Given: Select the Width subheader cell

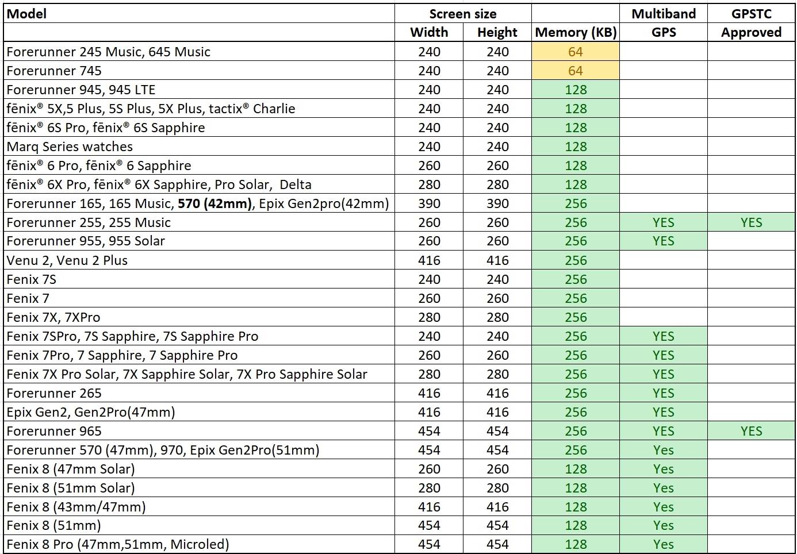Looking at the screenshot, I should pos(429,32).
